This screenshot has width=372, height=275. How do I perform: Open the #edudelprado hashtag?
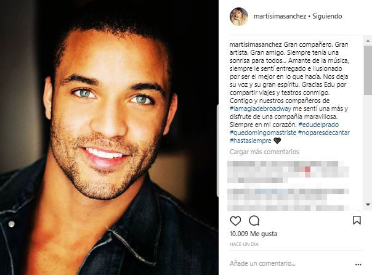(x=318, y=125)
